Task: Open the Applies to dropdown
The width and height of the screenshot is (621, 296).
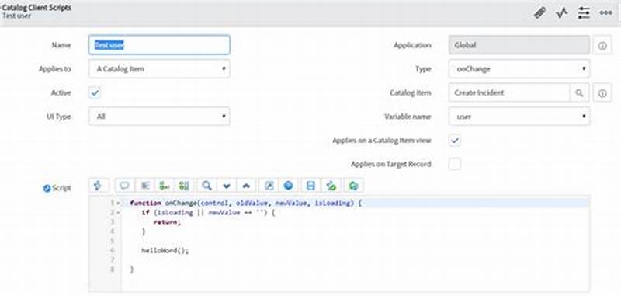Action: click(x=159, y=69)
